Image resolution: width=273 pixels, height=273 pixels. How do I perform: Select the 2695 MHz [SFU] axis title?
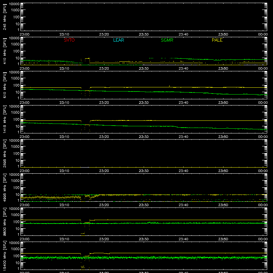pyautogui.click(x=4, y=154)
